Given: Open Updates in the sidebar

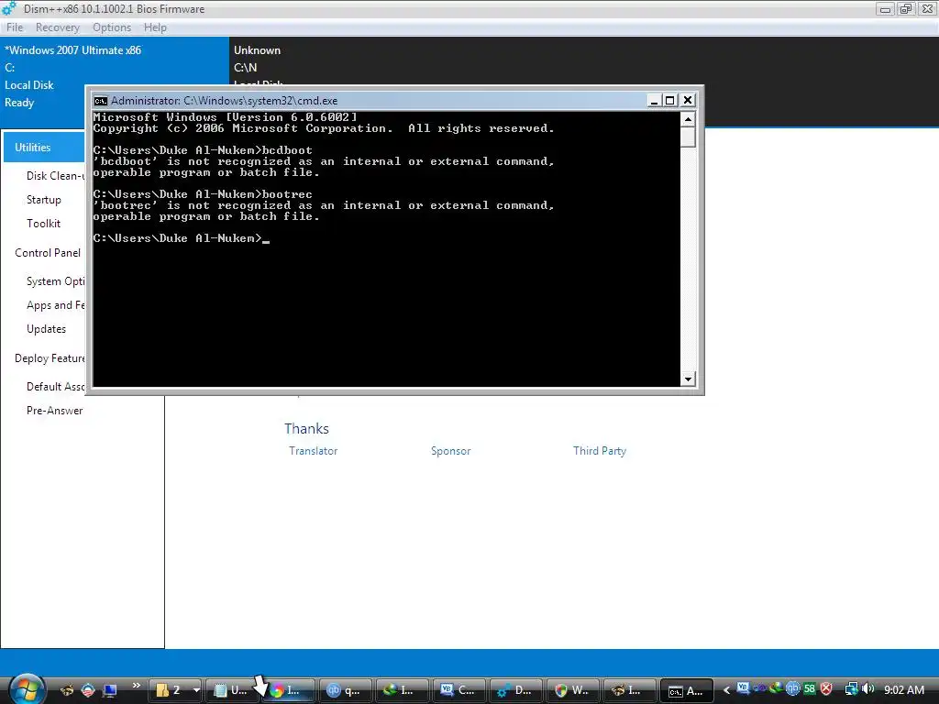Looking at the screenshot, I should tap(46, 329).
